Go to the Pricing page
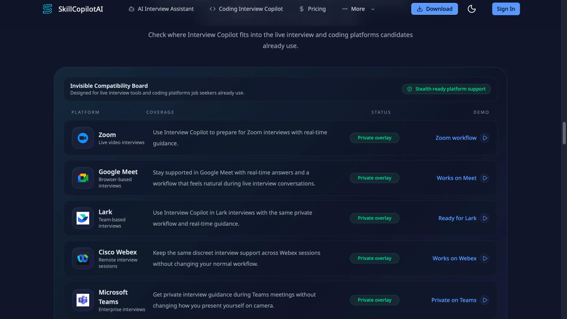This screenshot has width=567, height=319. pyautogui.click(x=312, y=9)
